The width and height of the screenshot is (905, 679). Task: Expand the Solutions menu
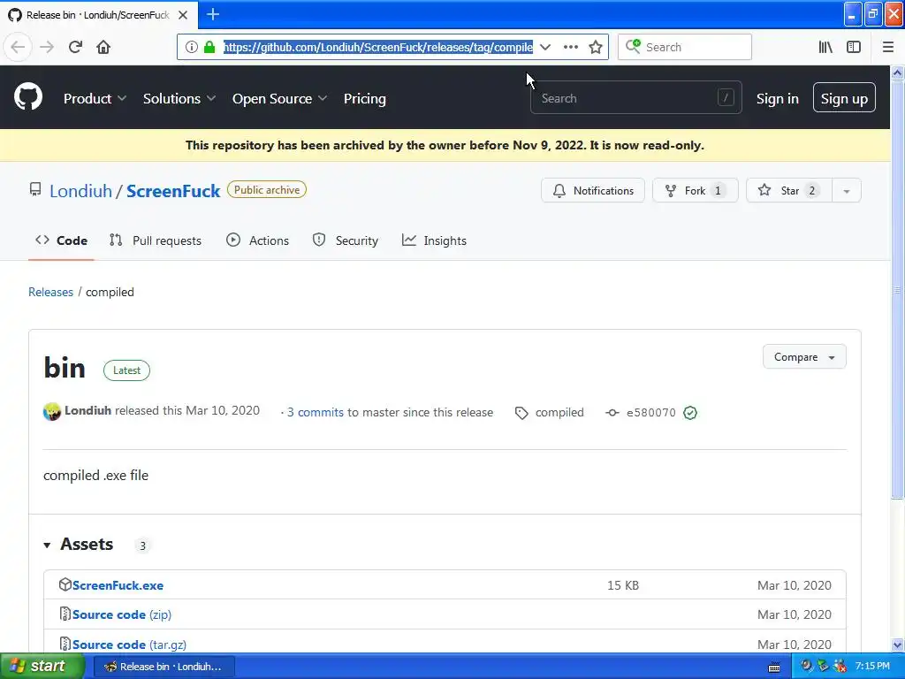179,99
